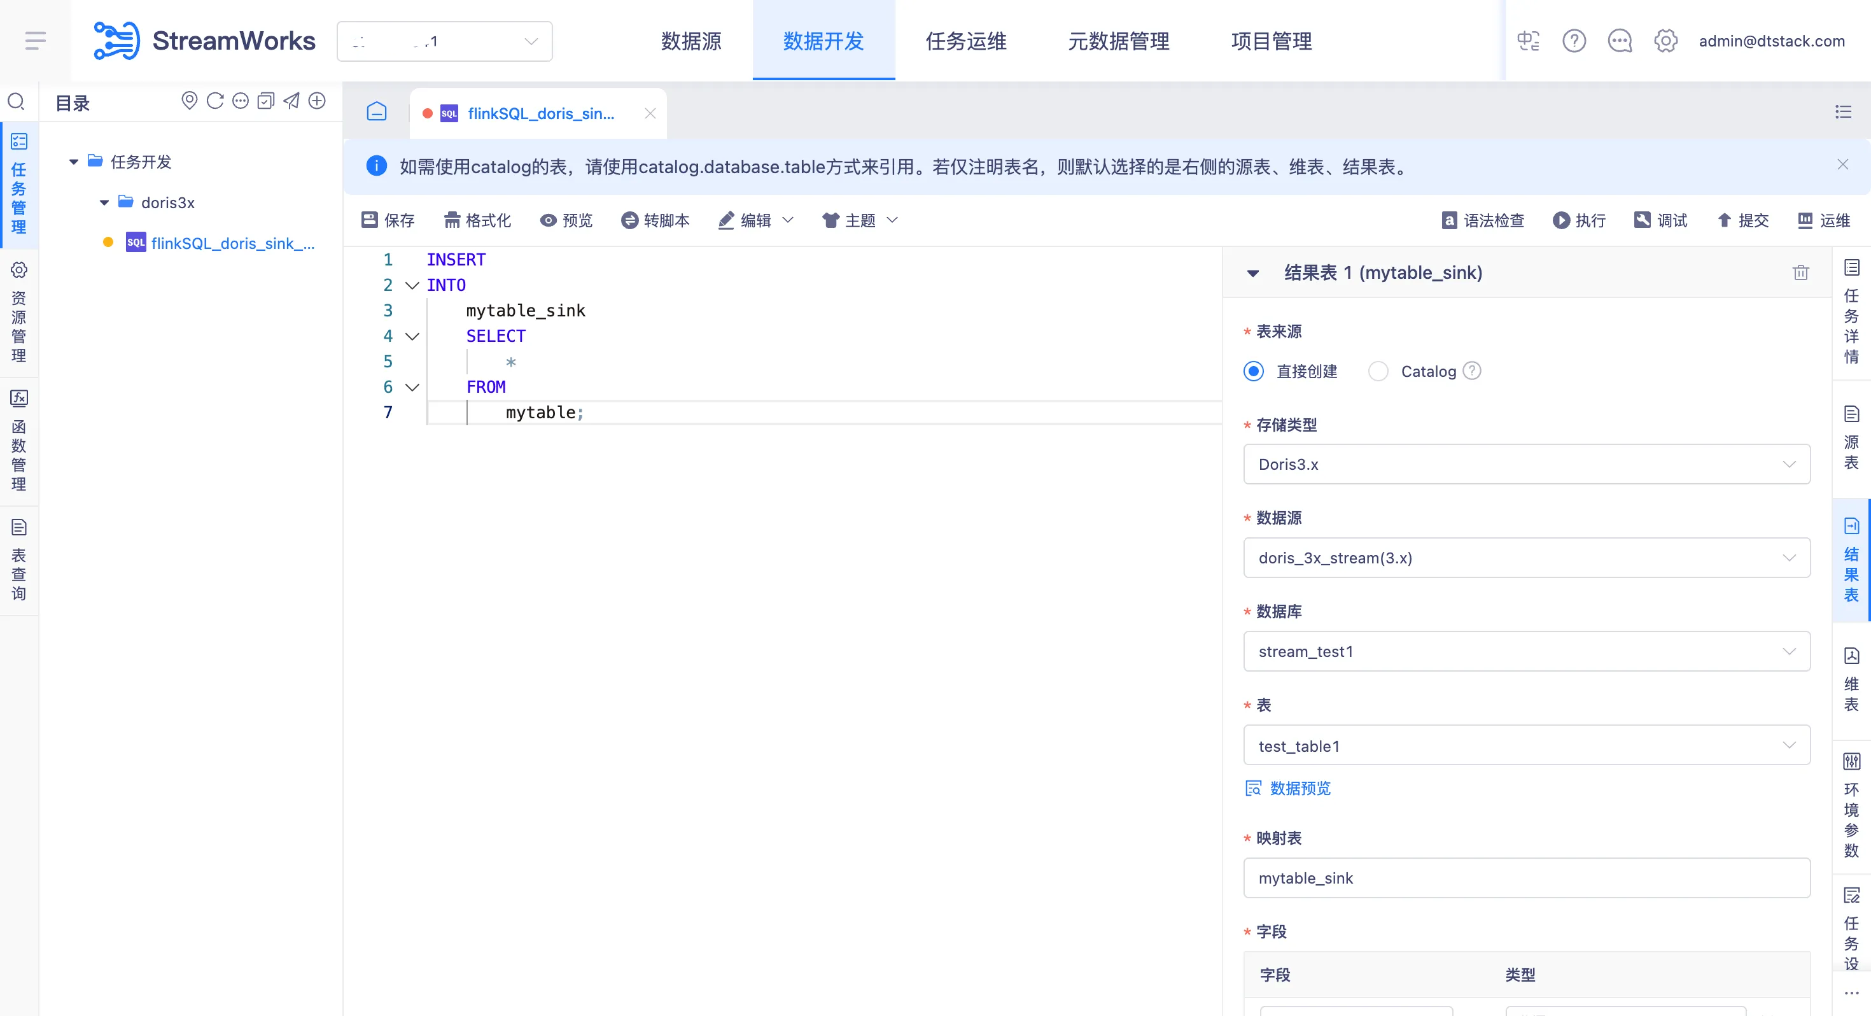Open the 存储类型 Doris3.x dropdown
Viewport: 1871px width, 1016px height.
pos(1526,465)
